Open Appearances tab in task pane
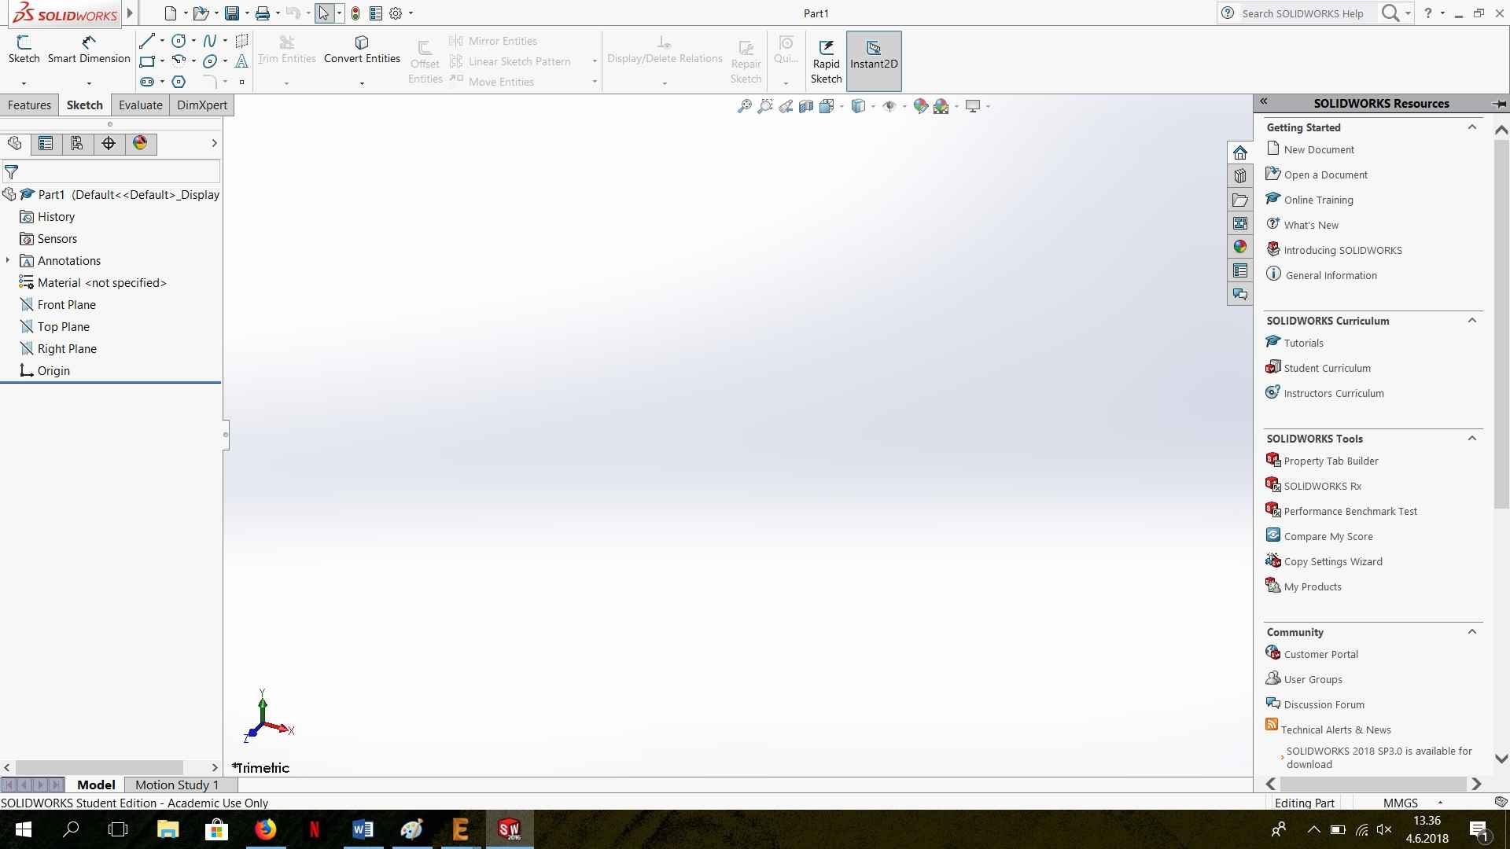Image resolution: width=1510 pixels, height=849 pixels. 1240,247
